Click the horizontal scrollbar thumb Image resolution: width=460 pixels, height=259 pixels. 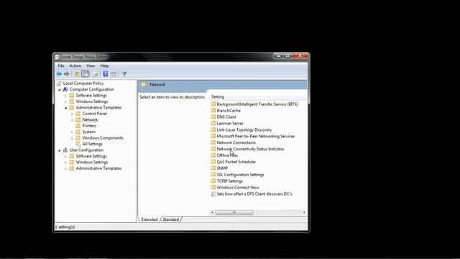pyautogui.click(x=234, y=212)
